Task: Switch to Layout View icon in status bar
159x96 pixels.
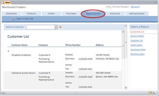Action: [x=153, y=93]
